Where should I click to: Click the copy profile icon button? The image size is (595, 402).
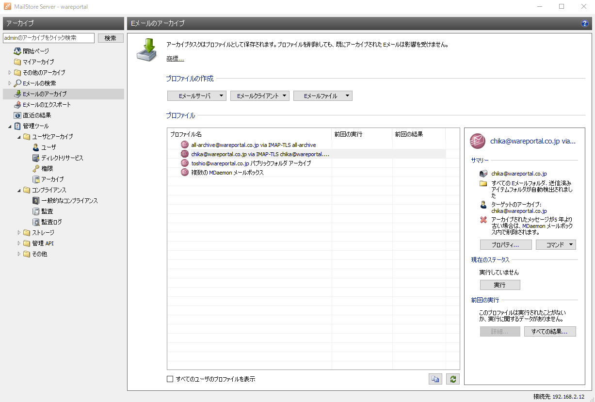pyautogui.click(x=435, y=379)
